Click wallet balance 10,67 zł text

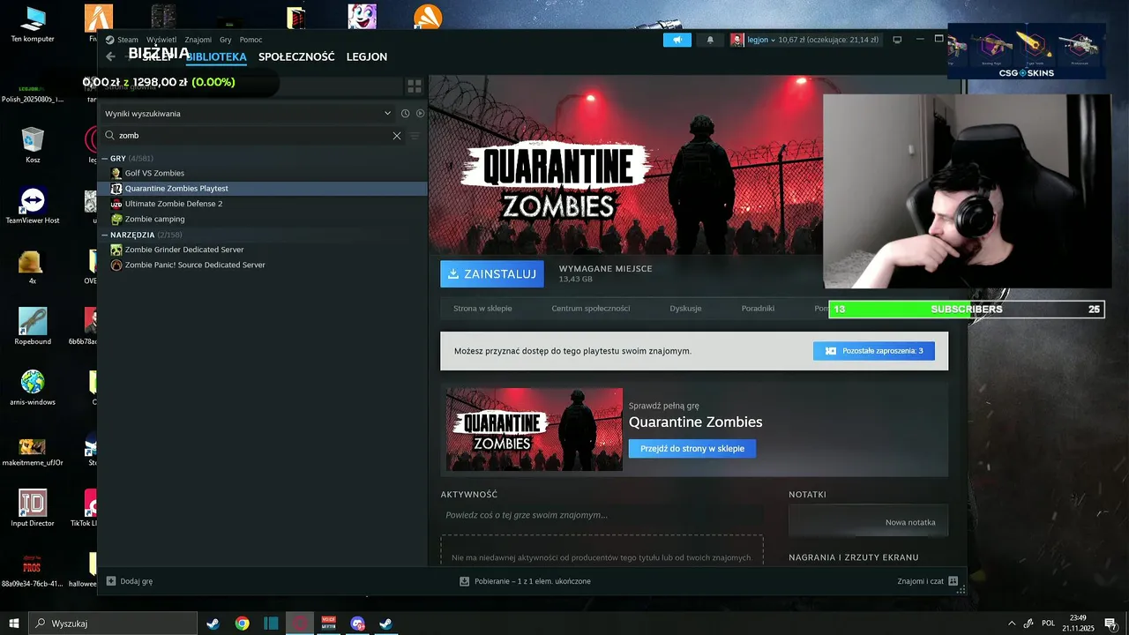(x=827, y=40)
